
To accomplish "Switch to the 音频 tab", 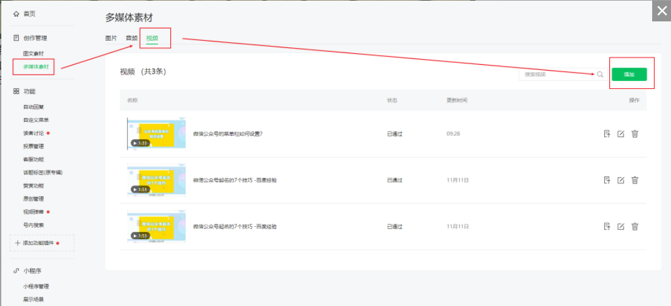I will click(x=131, y=38).
